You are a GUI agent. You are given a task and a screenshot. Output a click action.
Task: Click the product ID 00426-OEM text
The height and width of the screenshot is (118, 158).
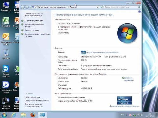[x=81, y=101]
